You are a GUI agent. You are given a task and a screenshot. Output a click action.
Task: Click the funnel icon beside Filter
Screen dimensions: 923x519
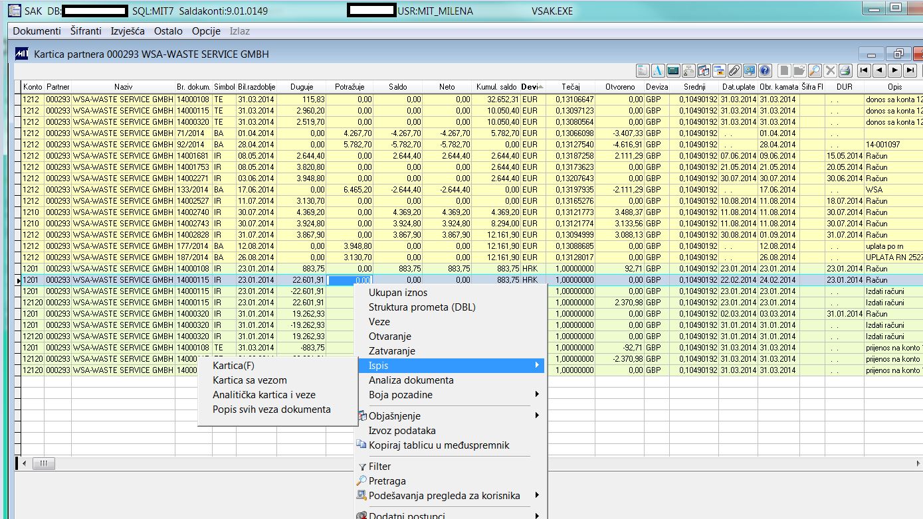pos(362,467)
